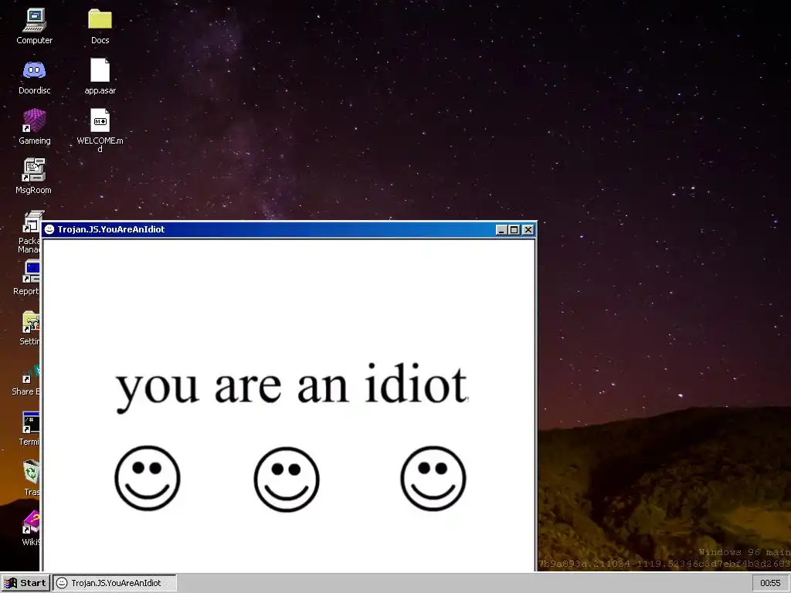Click the right smiley face in the window
The width and height of the screenshot is (791, 593).
pyautogui.click(x=433, y=478)
